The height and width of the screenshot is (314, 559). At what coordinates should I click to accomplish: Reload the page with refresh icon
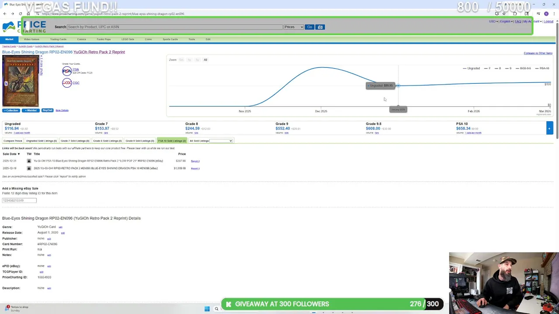(x=21, y=14)
